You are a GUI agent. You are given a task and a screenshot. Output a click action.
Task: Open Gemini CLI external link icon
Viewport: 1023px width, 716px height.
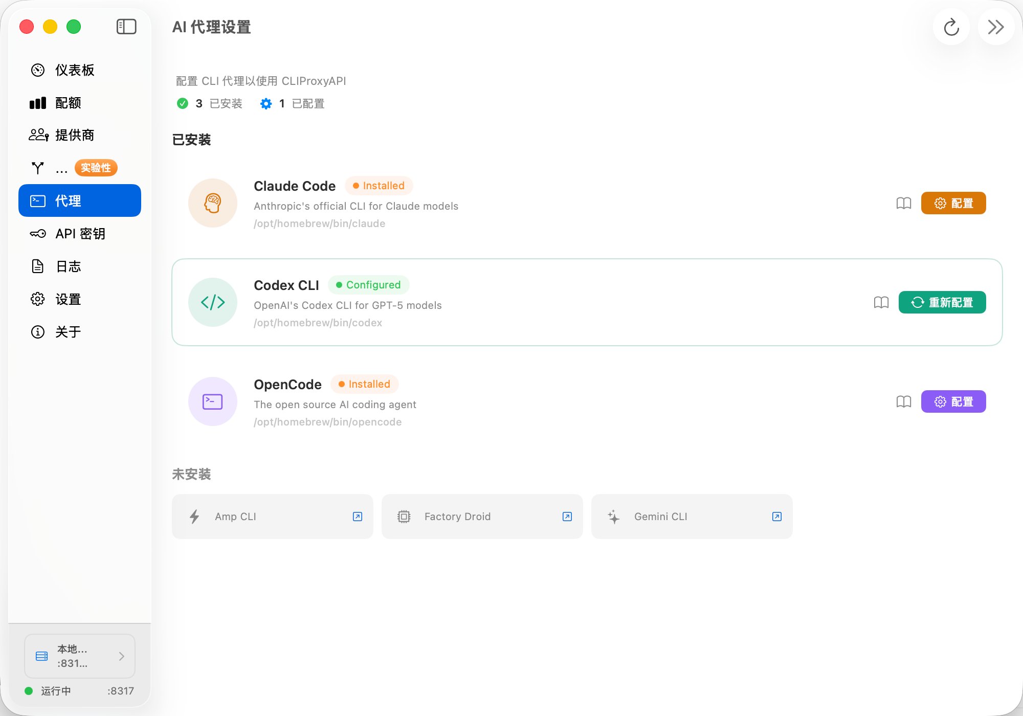[x=776, y=517]
